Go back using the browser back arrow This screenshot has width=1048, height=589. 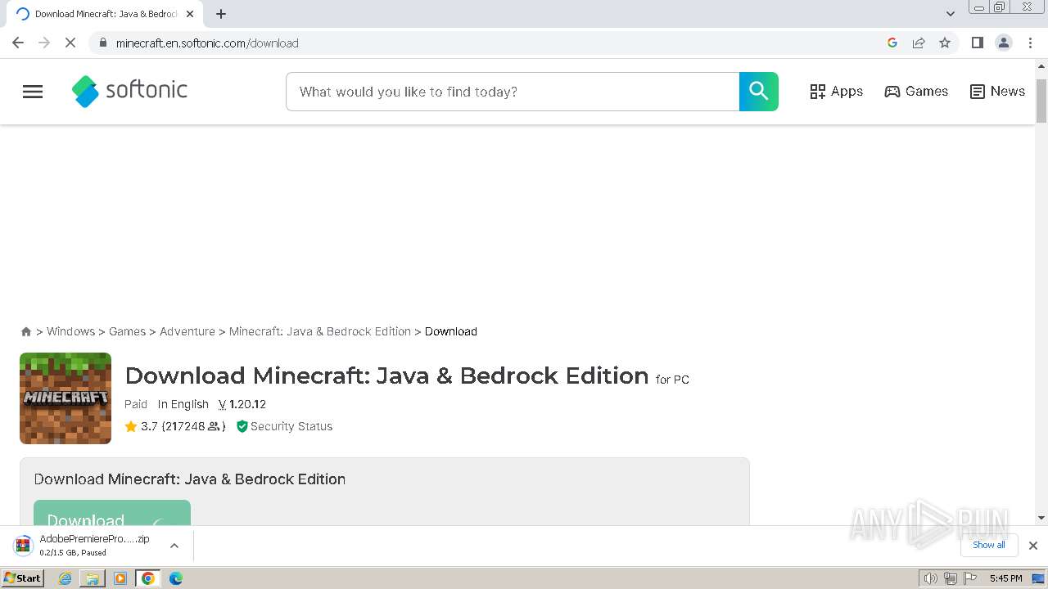click(18, 43)
